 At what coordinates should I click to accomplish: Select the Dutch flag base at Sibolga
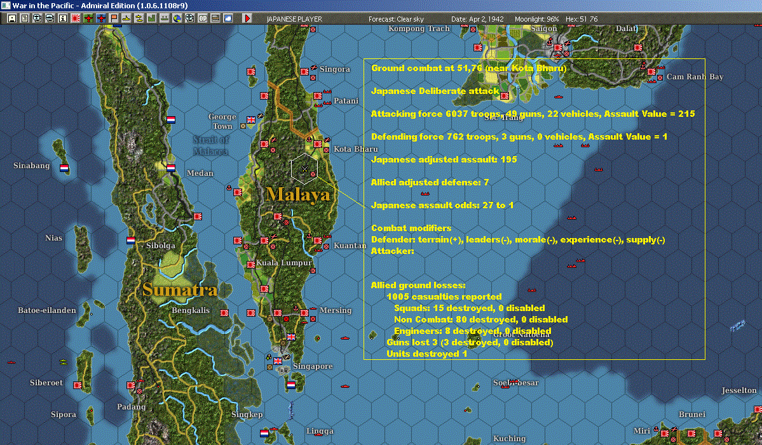click(131, 241)
